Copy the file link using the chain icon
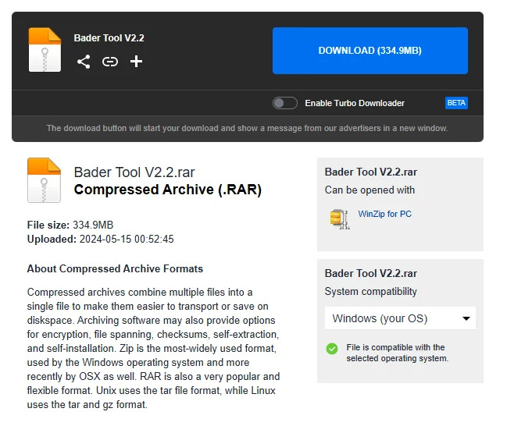The height and width of the screenshot is (426, 532). pos(110,62)
